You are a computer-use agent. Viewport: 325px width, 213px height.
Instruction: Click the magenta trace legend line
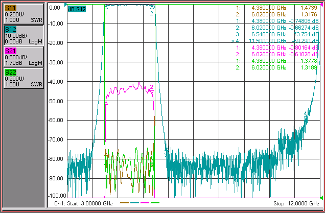(145, 203)
